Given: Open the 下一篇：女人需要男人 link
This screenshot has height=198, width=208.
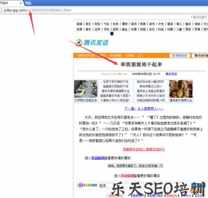Looking at the screenshot, I should pyautogui.click(x=144, y=109).
